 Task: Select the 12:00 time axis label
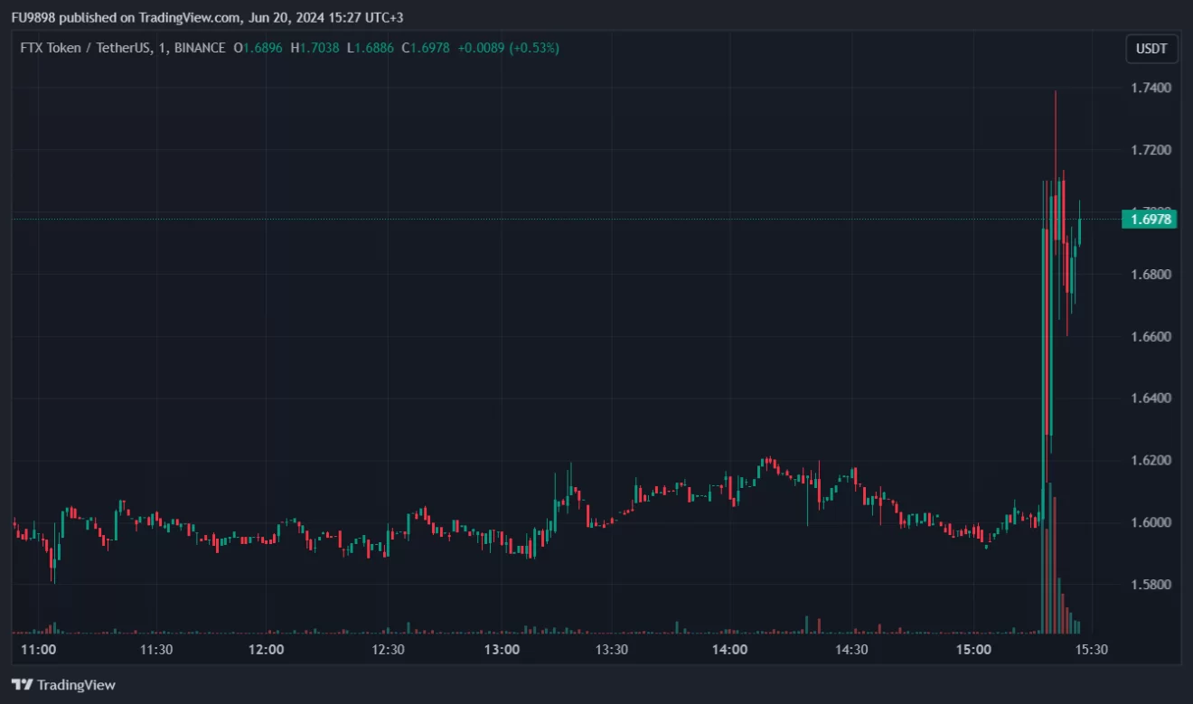267,649
